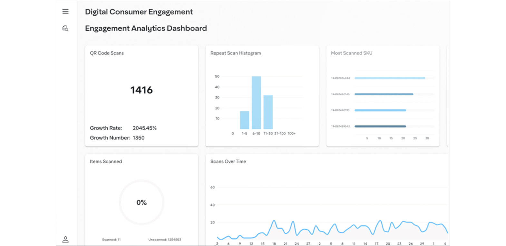
Task: Click the 6-10 bar in Repeat Scan Histogram
Action: tap(256, 102)
